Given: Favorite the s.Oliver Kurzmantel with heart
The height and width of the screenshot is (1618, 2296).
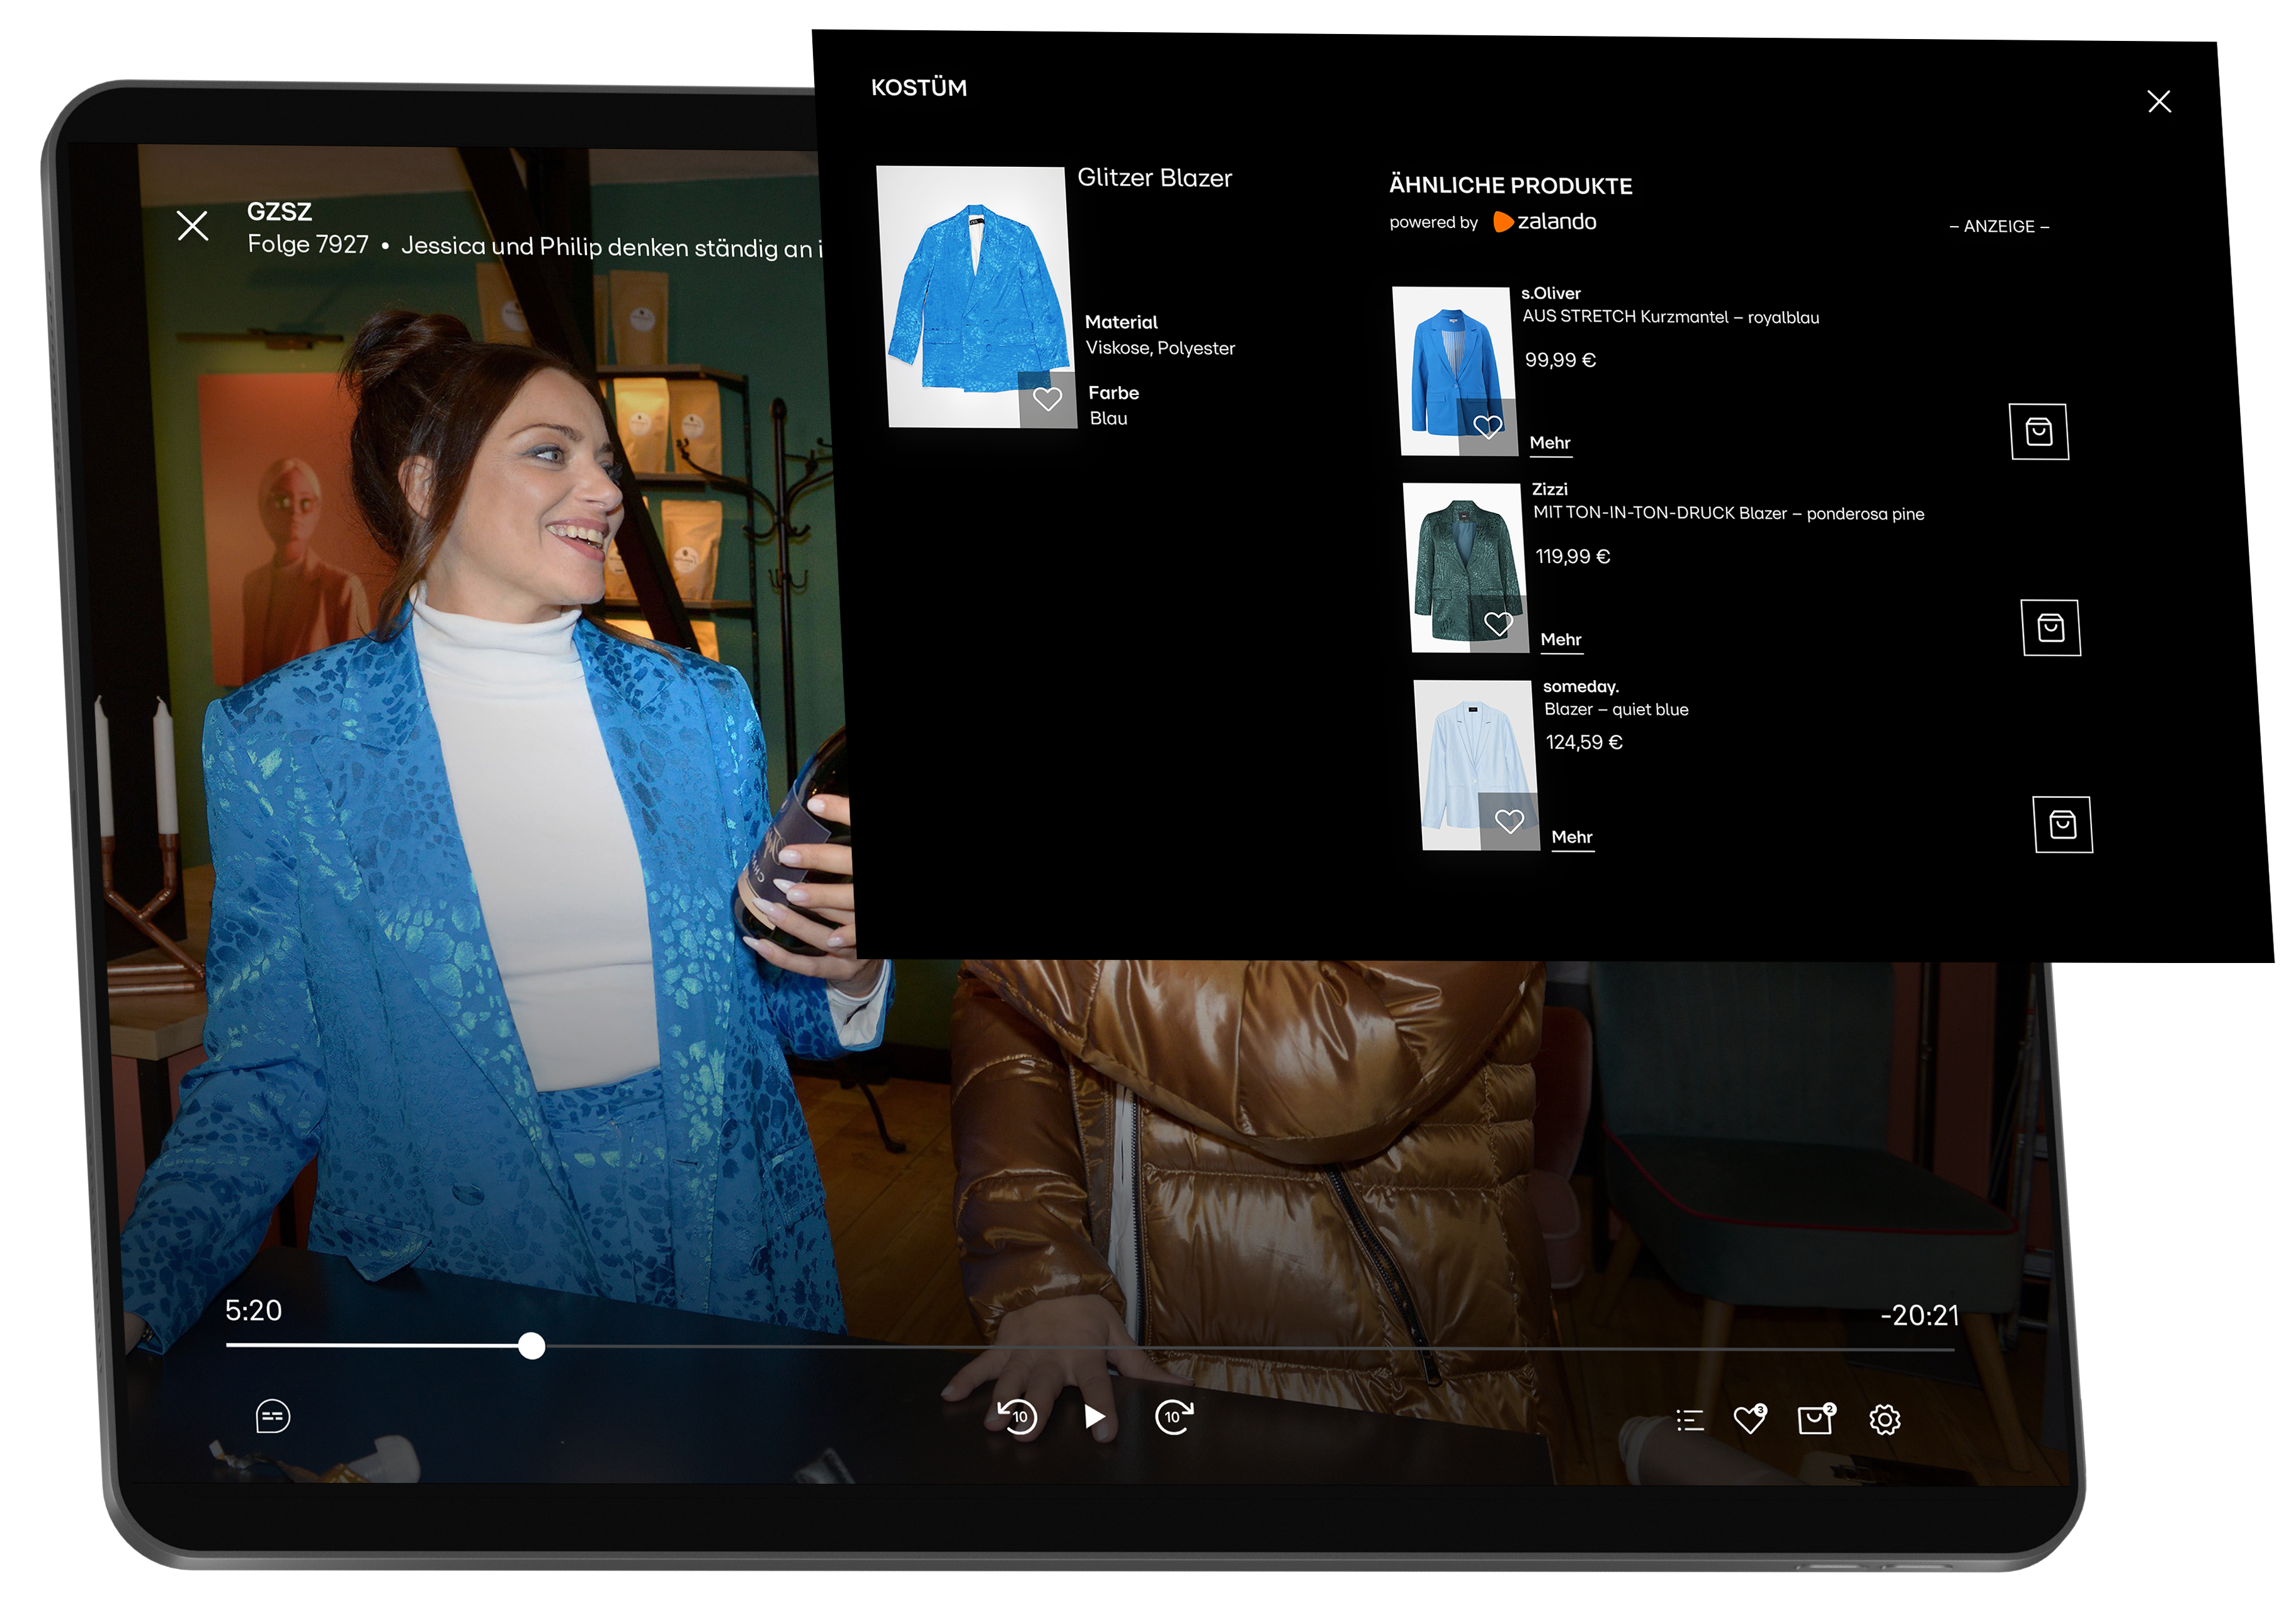Looking at the screenshot, I should (1487, 427).
